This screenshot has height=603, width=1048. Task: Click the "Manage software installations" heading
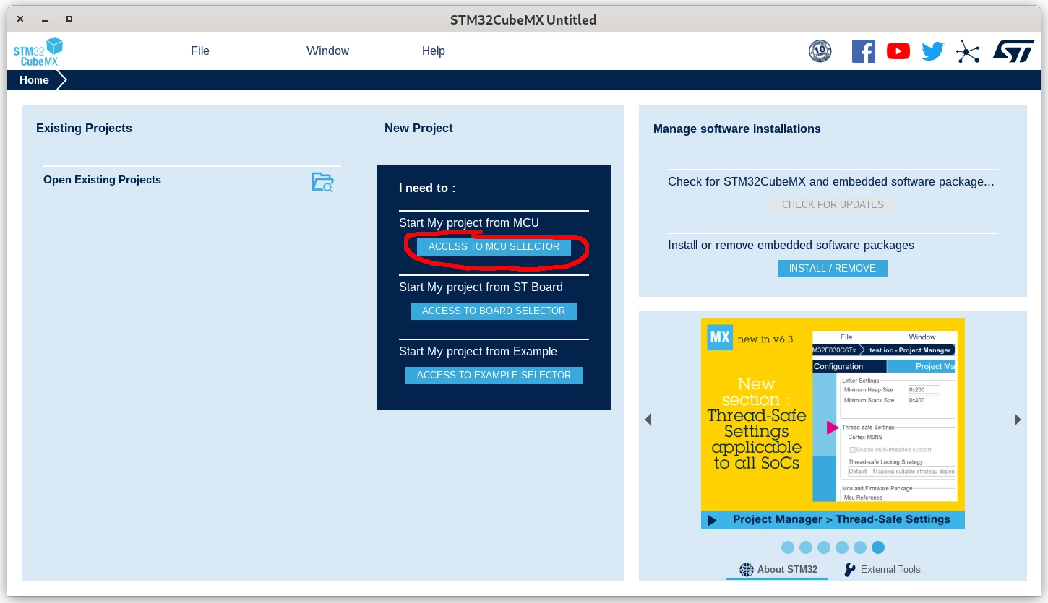(737, 129)
